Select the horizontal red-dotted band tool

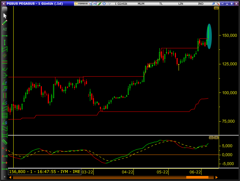pos(5,62)
